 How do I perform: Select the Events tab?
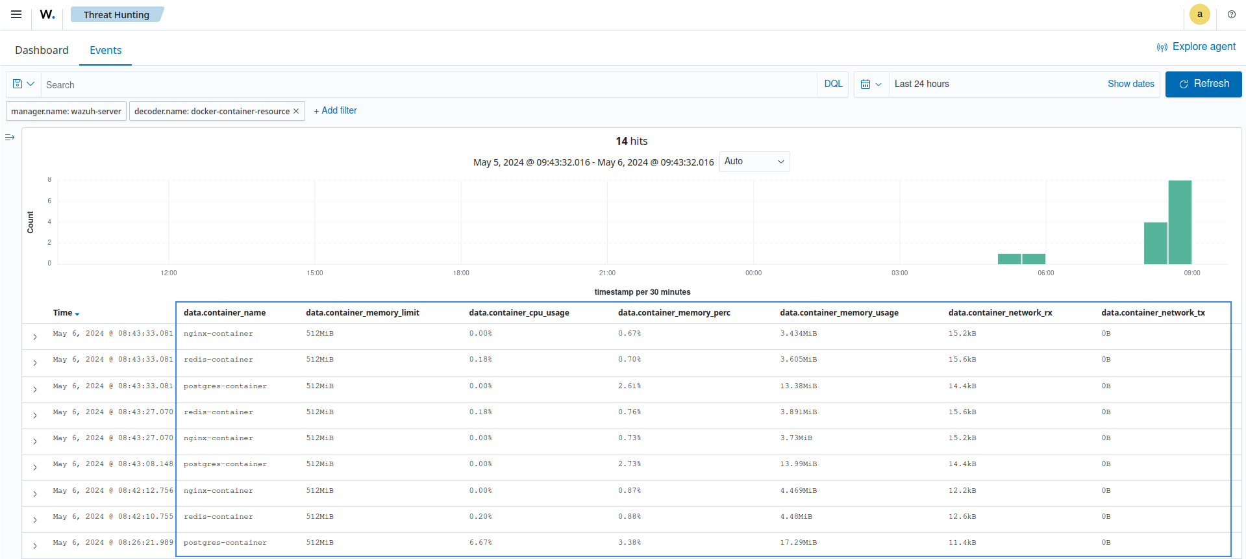coord(105,51)
